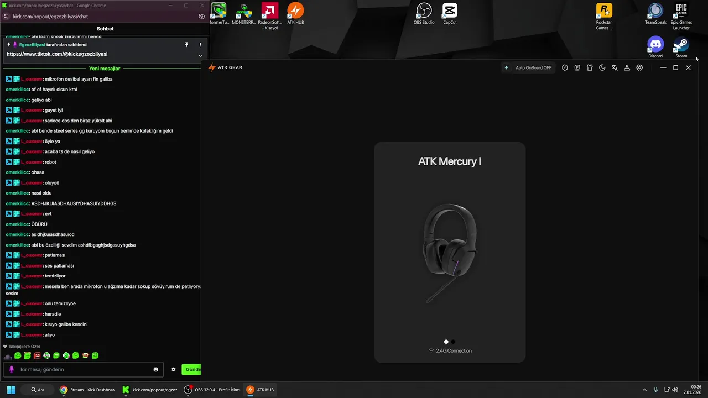Switch to ATK HUB taskbar button
Image resolution: width=708 pixels, height=398 pixels.
point(261,390)
